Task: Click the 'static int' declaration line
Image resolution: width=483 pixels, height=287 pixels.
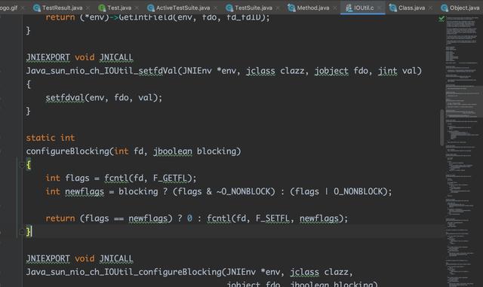Action: click(x=51, y=138)
